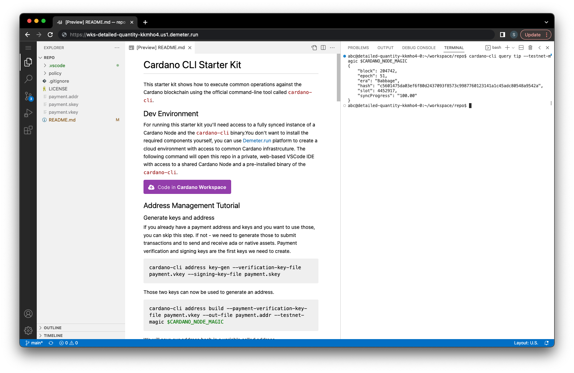This screenshot has width=574, height=373.
Task: Open the payment.addr file
Action: point(81,96)
